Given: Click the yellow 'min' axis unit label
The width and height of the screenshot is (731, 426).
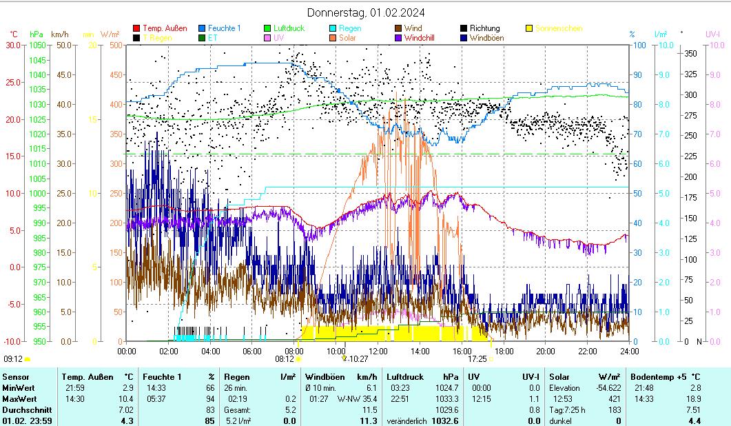Looking at the screenshot, I should [x=87, y=34].
